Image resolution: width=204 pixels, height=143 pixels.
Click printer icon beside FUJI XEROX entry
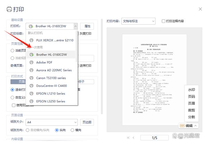[x=31, y=40]
